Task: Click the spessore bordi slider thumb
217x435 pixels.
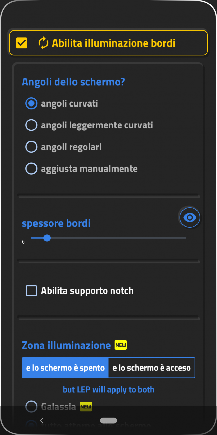Action: (x=47, y=238)
